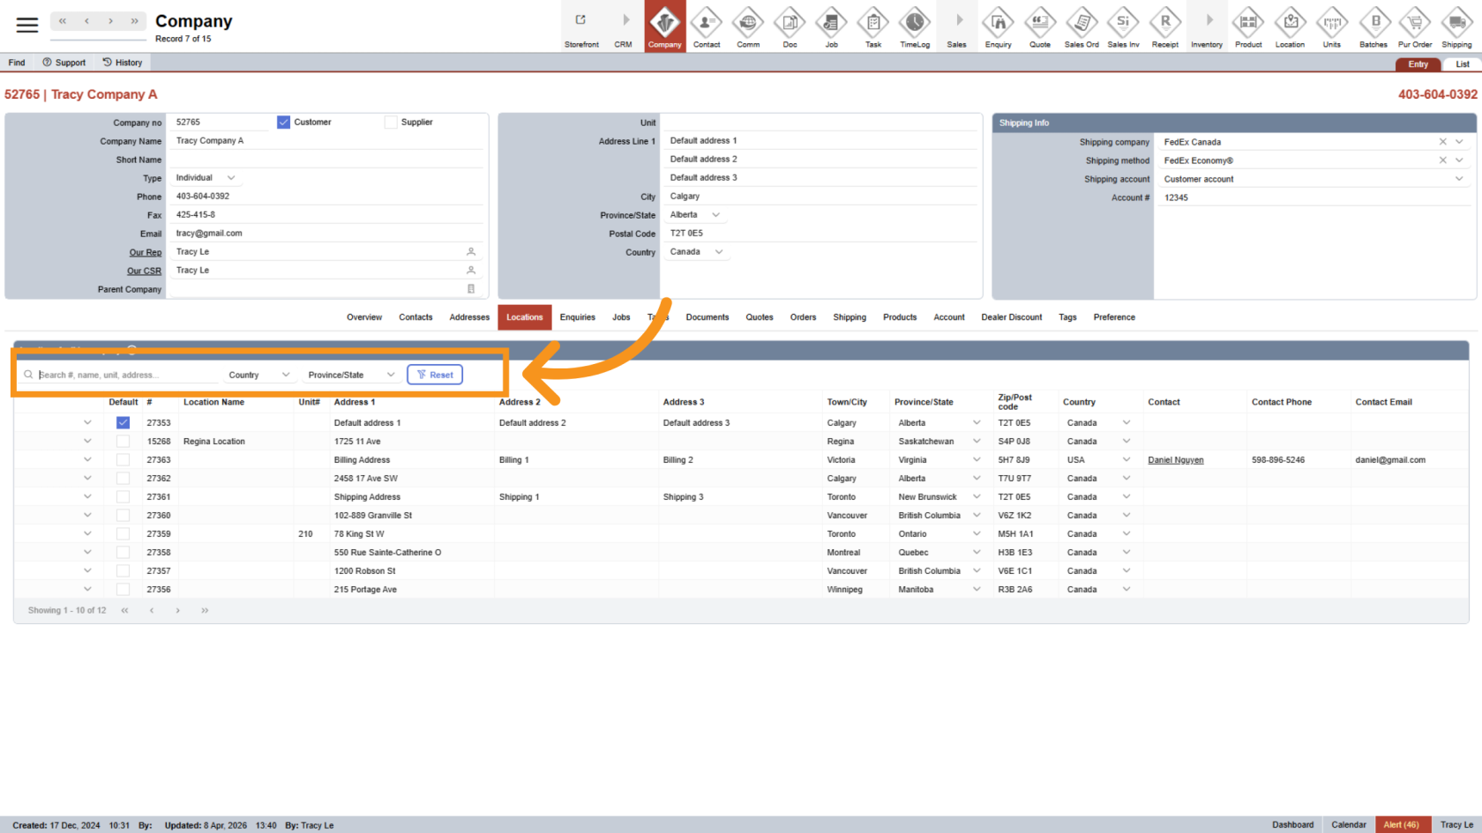The width and height of the screenshot is (1482, 833).
Task: Open the History button
Action: (x=123, y=63)
